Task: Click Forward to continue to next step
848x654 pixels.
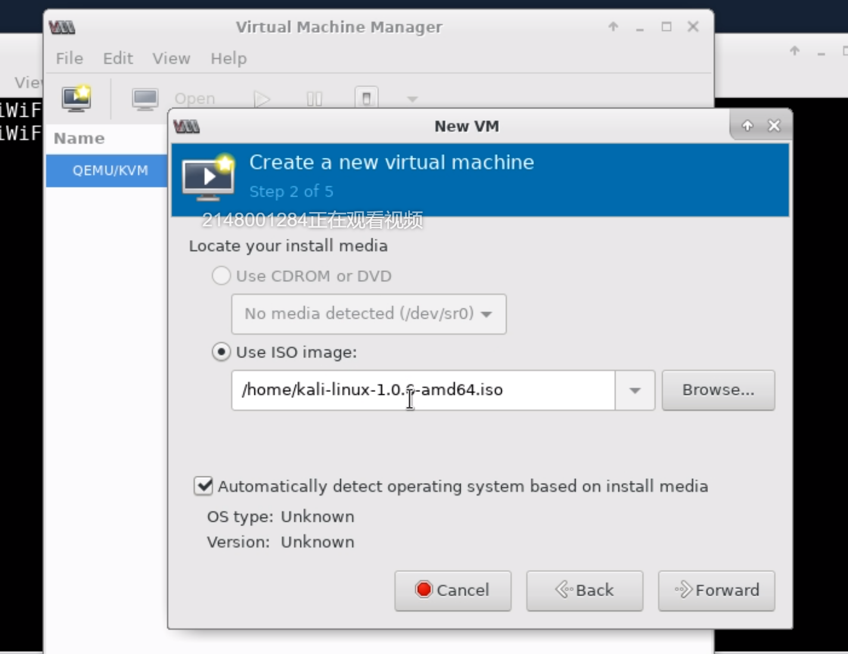Action: pyautogui.click(x=716, y=590)
